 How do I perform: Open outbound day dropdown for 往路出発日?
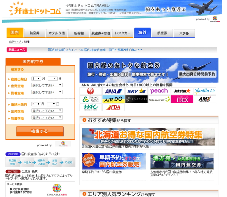point(52,79)
